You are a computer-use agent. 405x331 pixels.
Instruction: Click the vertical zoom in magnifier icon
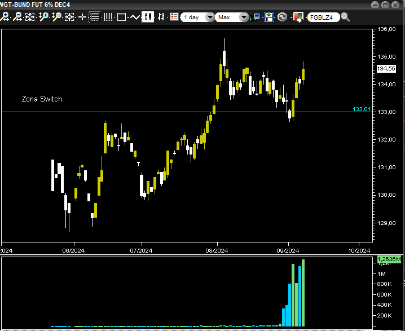tap(43, 17)
